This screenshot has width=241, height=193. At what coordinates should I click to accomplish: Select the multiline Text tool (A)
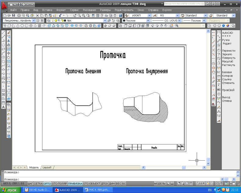3,107
